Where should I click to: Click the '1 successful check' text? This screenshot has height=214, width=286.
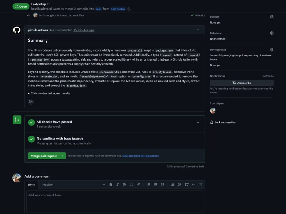click(x=49, y=127)
